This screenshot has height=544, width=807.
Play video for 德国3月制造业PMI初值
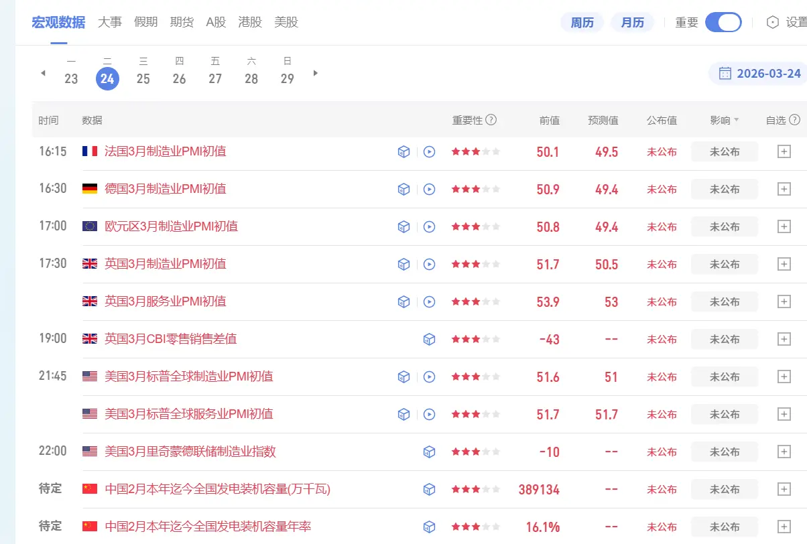[x=430, y=190]
